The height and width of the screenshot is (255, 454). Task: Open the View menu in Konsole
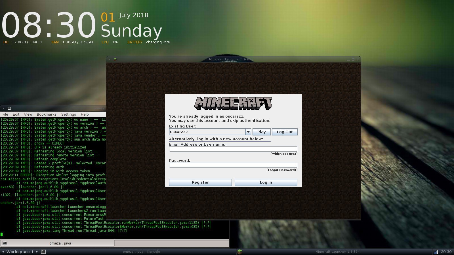[x=28, y=114]
